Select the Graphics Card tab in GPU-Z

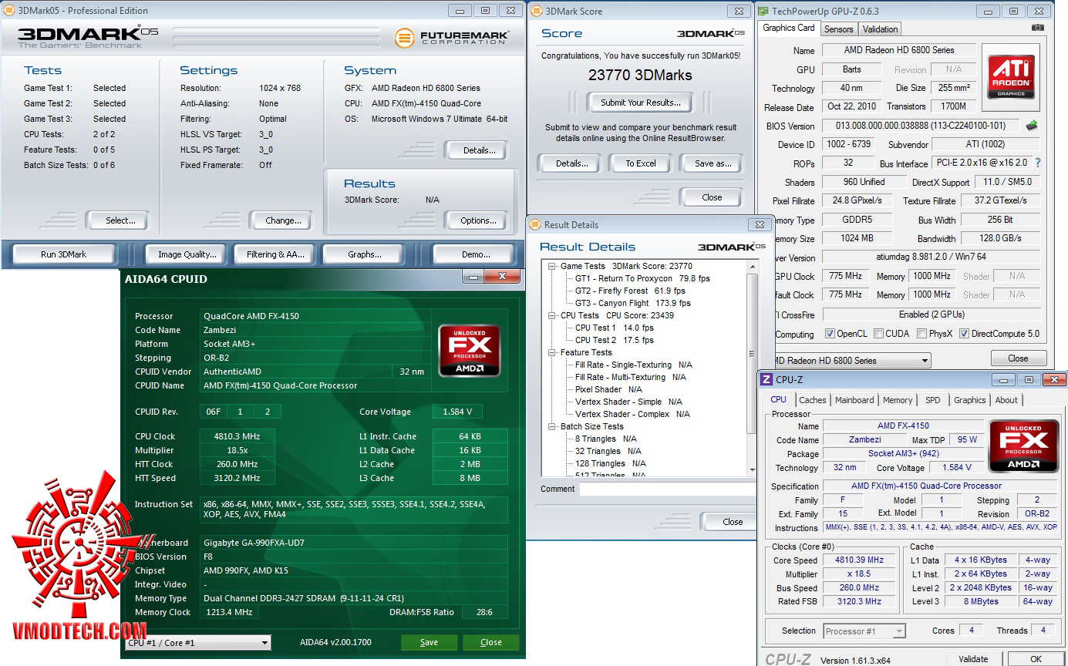pos(789,29)
